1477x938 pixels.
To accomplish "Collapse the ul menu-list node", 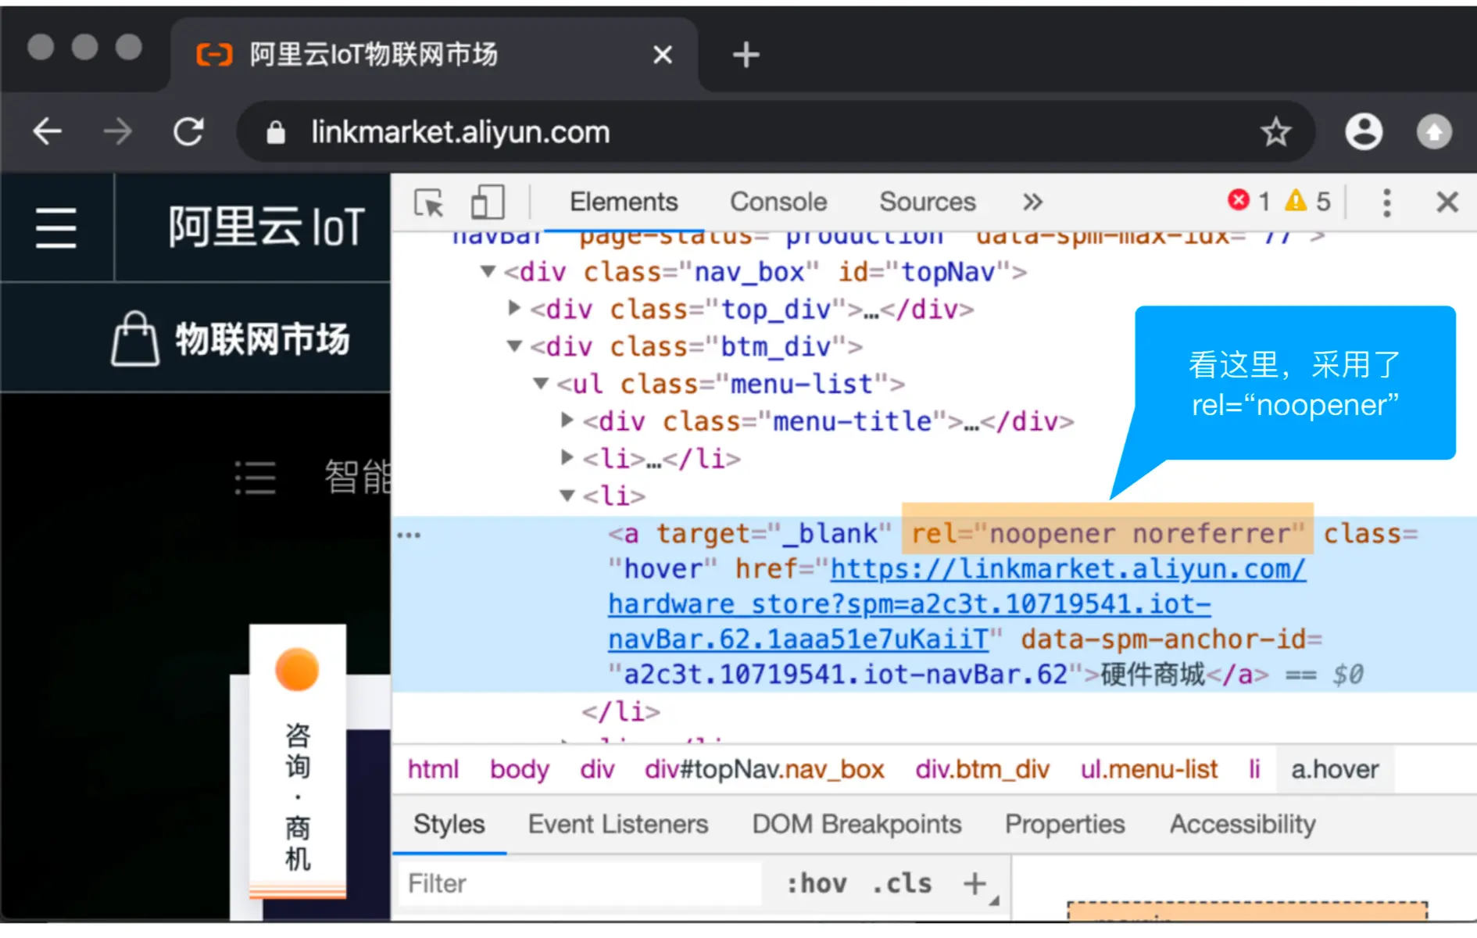I will [541, 384].
